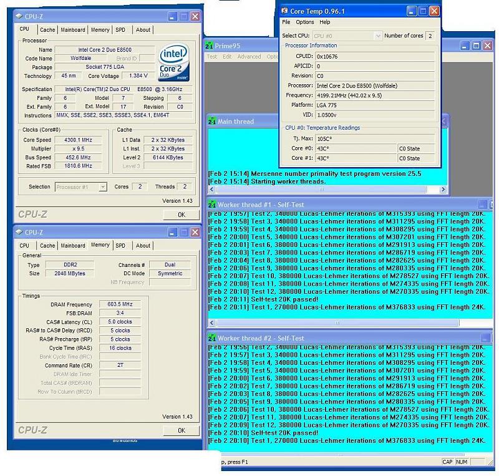Close the lower CPU-Z Memory window
The image size is (499, 476).
click(195, 232)
